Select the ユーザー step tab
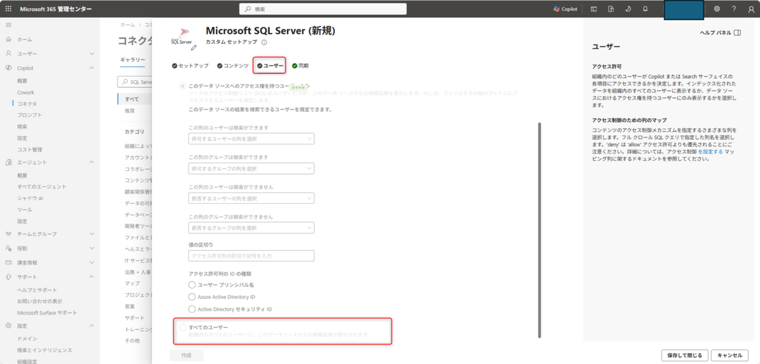 tap(270, 66)
